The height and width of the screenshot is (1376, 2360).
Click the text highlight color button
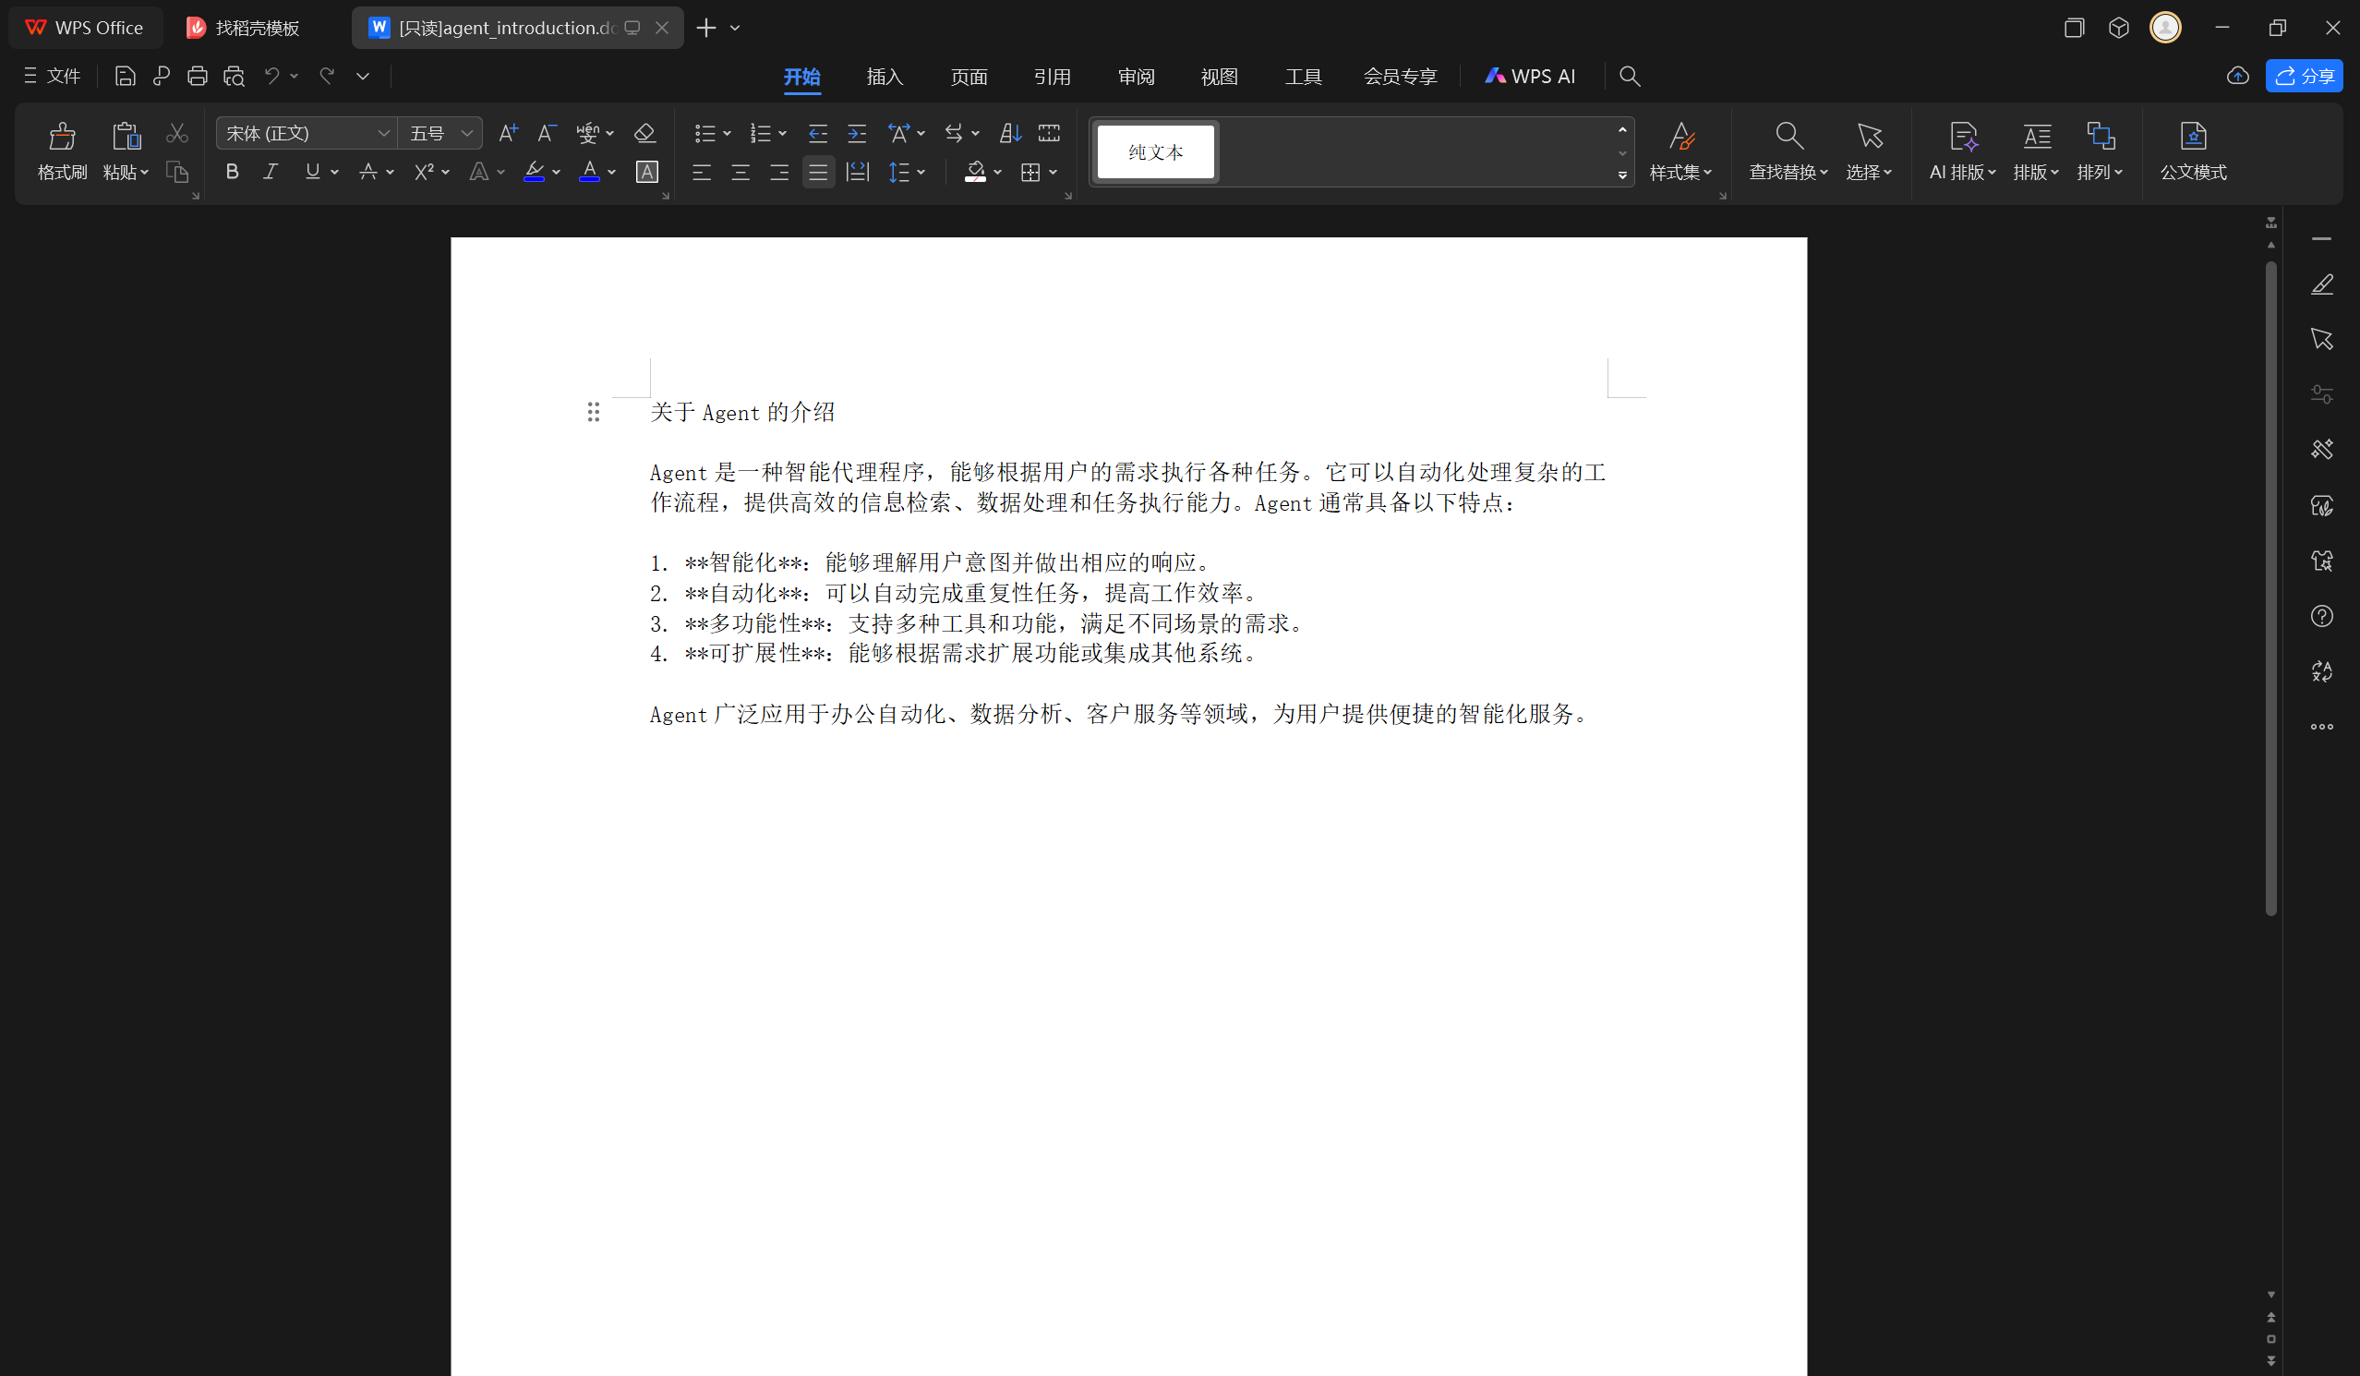pyautogui.click(x=534, y=172)
